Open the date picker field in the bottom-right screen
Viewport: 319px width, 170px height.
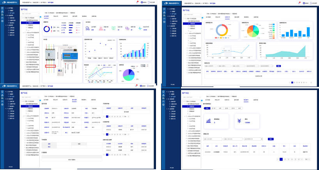click(253, 139)
